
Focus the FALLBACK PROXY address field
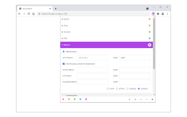tap(93, 82)
